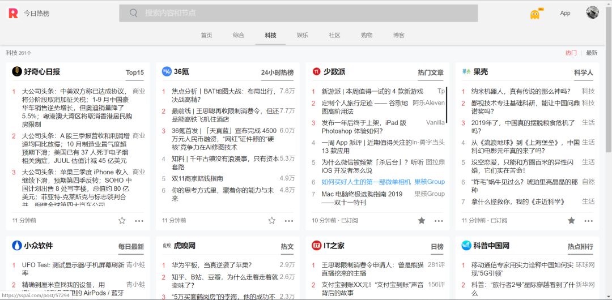Open the Top15 list selector on 好奇心日报

(x=135, y=72)
